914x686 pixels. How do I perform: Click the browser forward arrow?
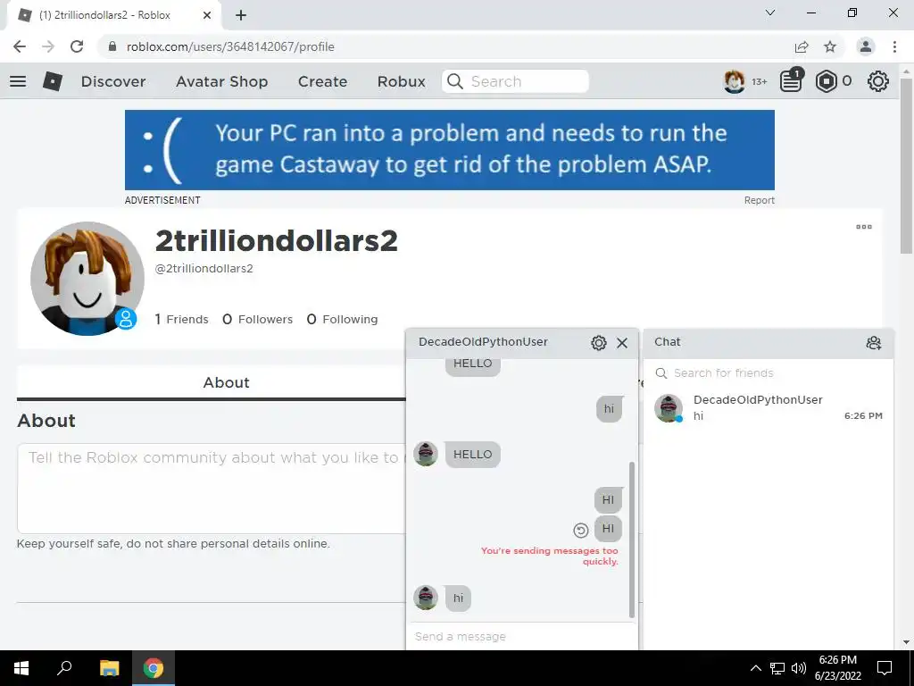(48, 46)
